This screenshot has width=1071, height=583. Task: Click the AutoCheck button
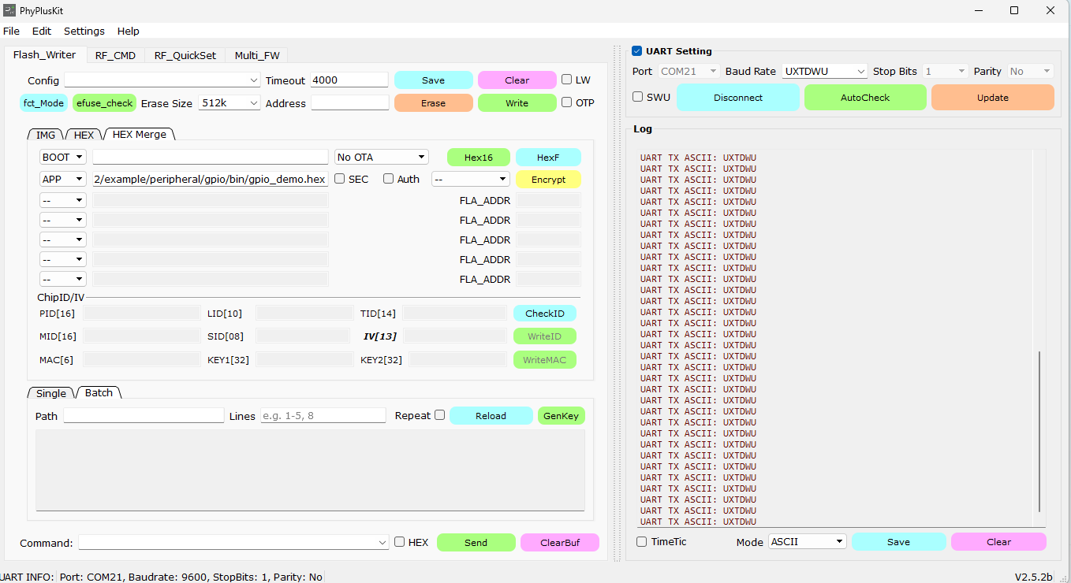pos(865,98)
